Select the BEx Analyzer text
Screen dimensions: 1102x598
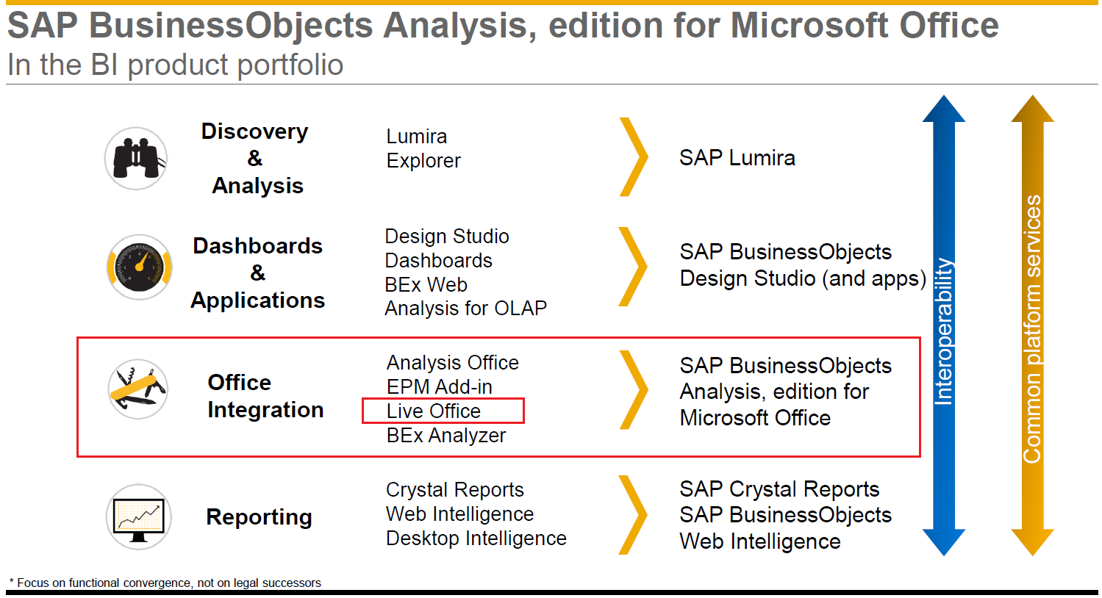click(446, 436)
